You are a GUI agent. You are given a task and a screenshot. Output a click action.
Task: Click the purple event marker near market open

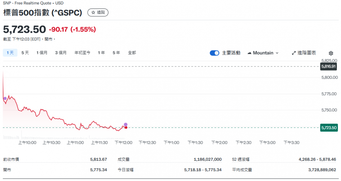click(x=5, y=99)
